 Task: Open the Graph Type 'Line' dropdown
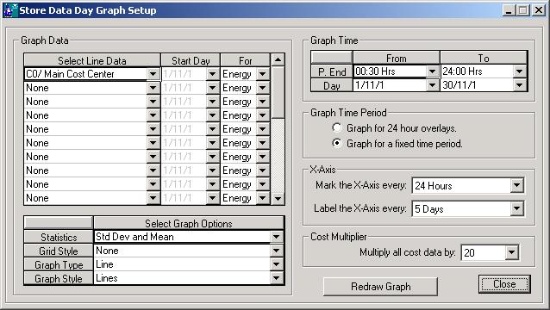[277, 264]
